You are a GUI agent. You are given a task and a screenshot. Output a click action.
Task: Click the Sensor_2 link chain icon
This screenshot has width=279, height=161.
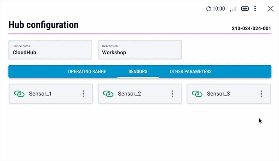[108, 94]
